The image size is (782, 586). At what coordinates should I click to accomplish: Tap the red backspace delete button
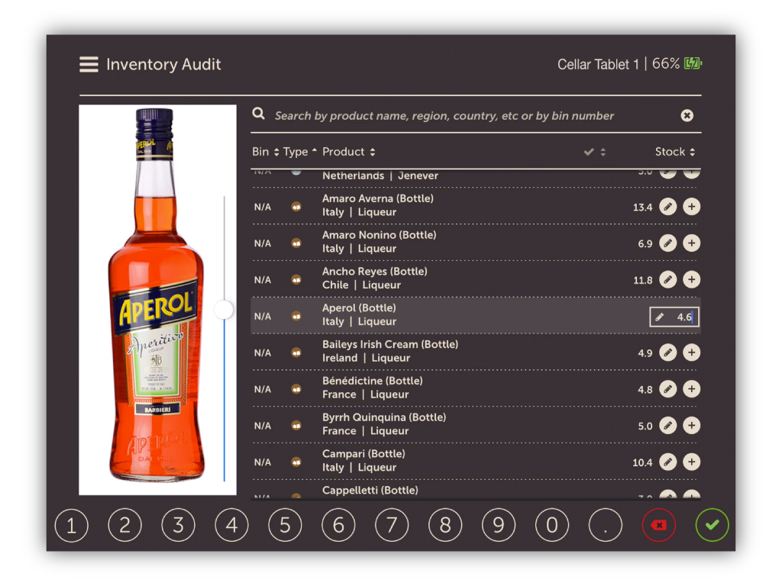[x=658, y=525]
